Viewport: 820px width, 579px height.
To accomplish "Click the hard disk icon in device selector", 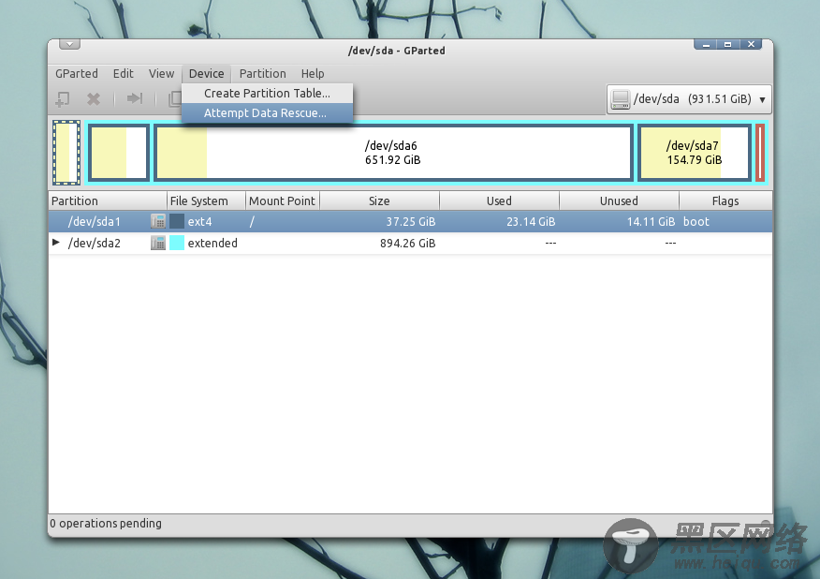I will tap(621, 99).
